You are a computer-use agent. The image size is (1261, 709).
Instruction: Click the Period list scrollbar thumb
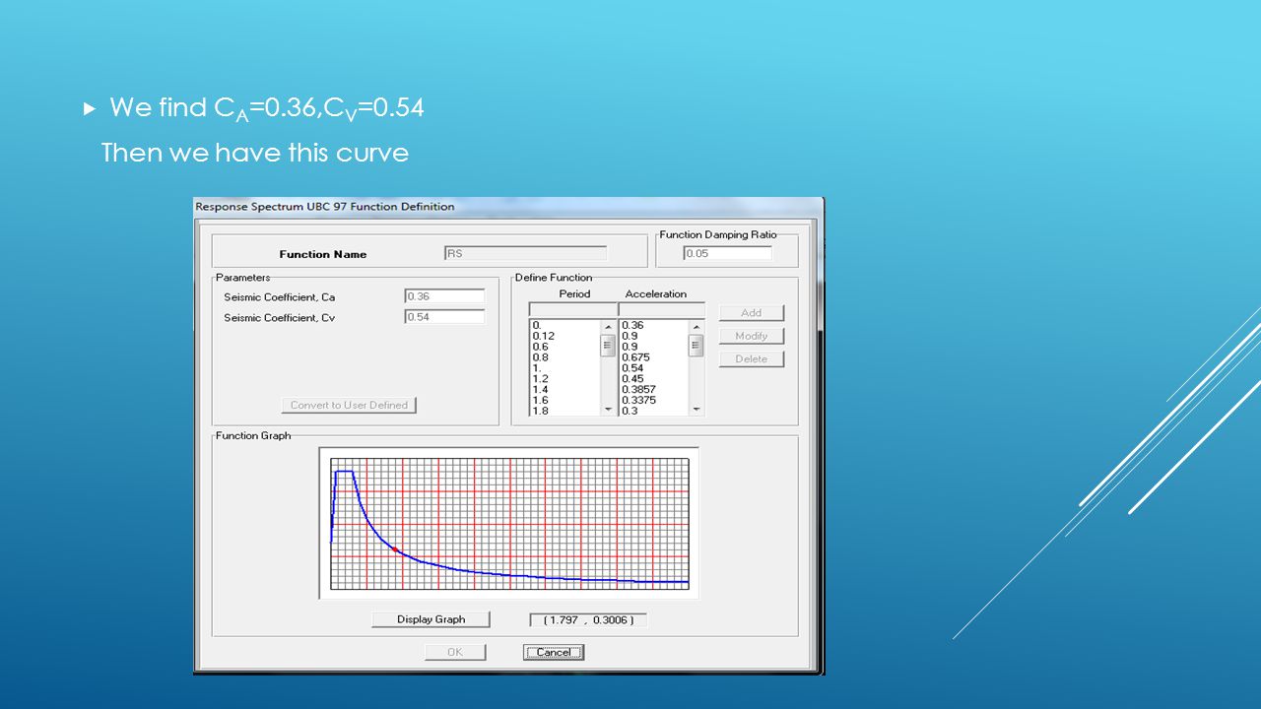coord(608,345)
